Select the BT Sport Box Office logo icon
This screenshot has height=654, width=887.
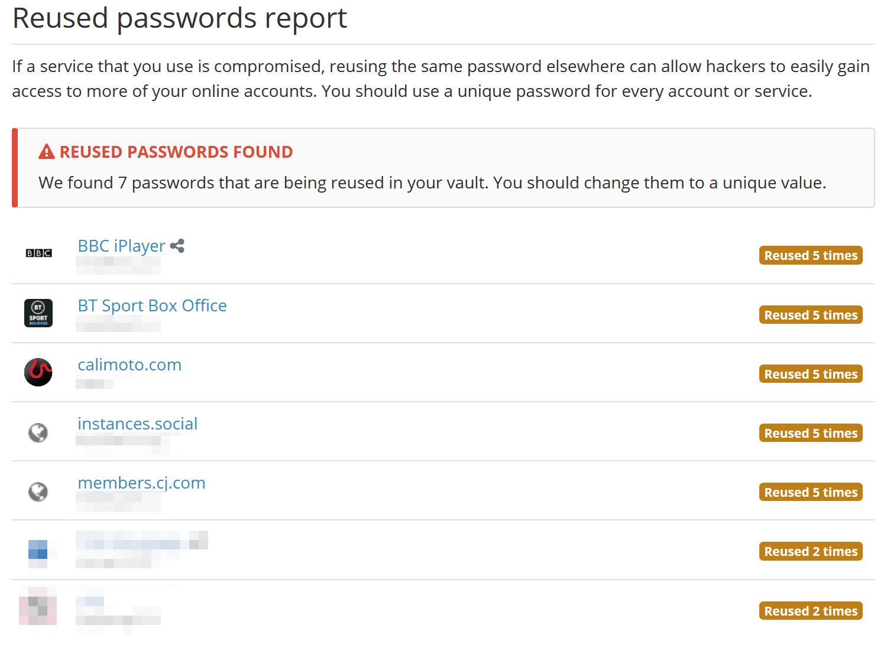(x=38, y=313)
